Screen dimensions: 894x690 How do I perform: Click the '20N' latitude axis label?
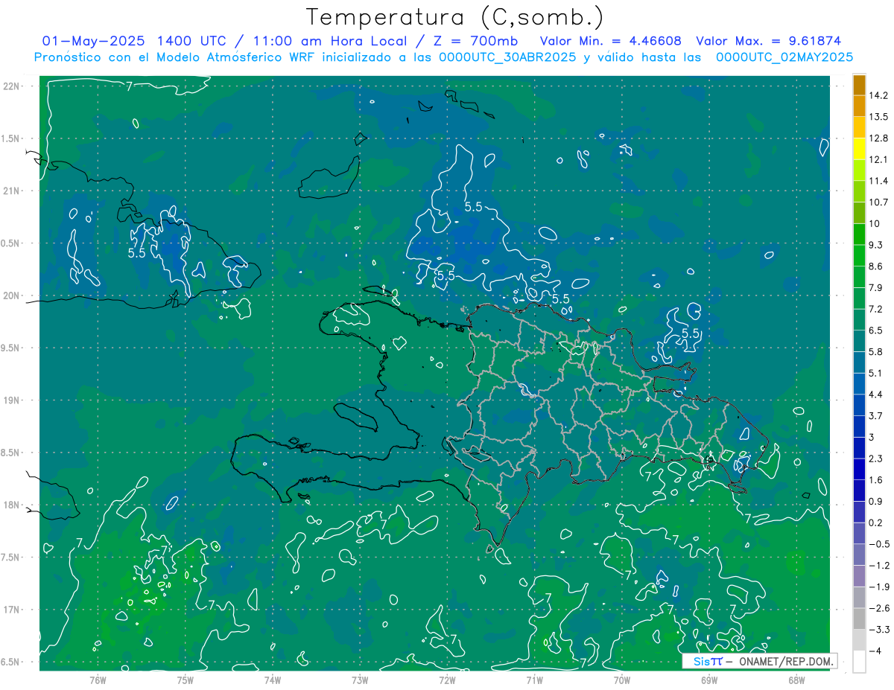coord(11,296)
